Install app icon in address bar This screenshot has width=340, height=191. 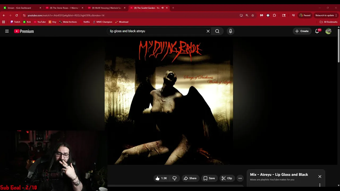[x=241, y=15]
